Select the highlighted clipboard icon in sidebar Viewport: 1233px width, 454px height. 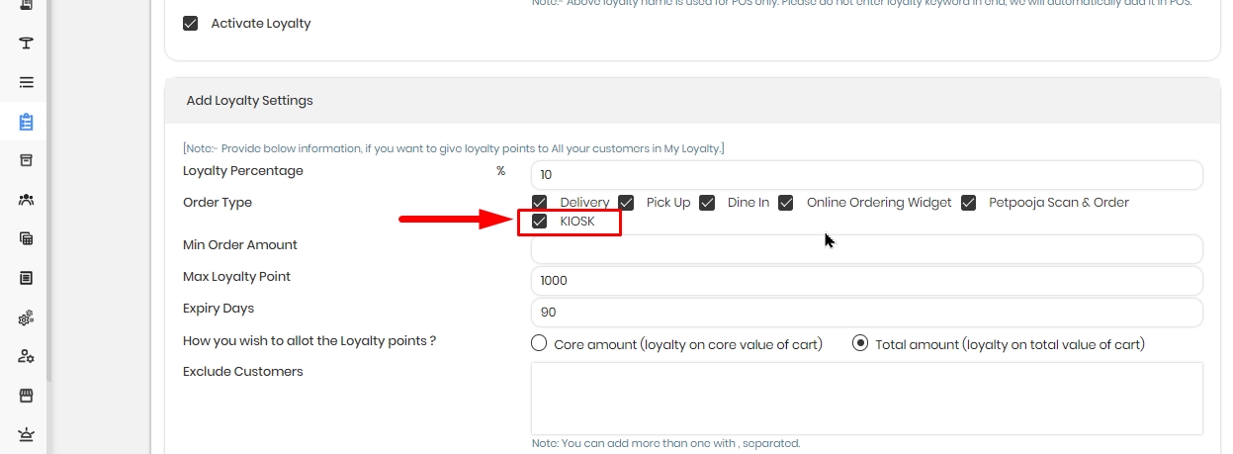[27, 123]
